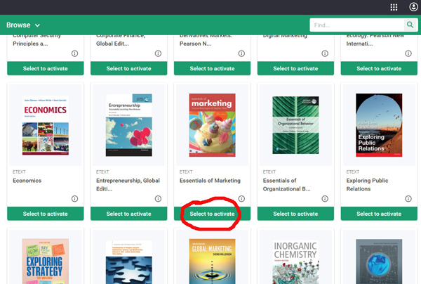Show info for Essentials of Marketing
This screenshot has width=421, height=284.
coord(241,199)
